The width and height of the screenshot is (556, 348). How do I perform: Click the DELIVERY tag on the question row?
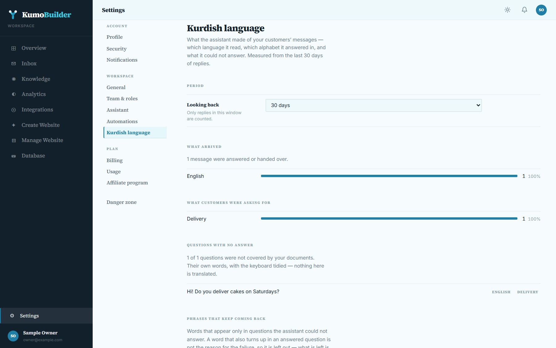click(x=528, y=292)
